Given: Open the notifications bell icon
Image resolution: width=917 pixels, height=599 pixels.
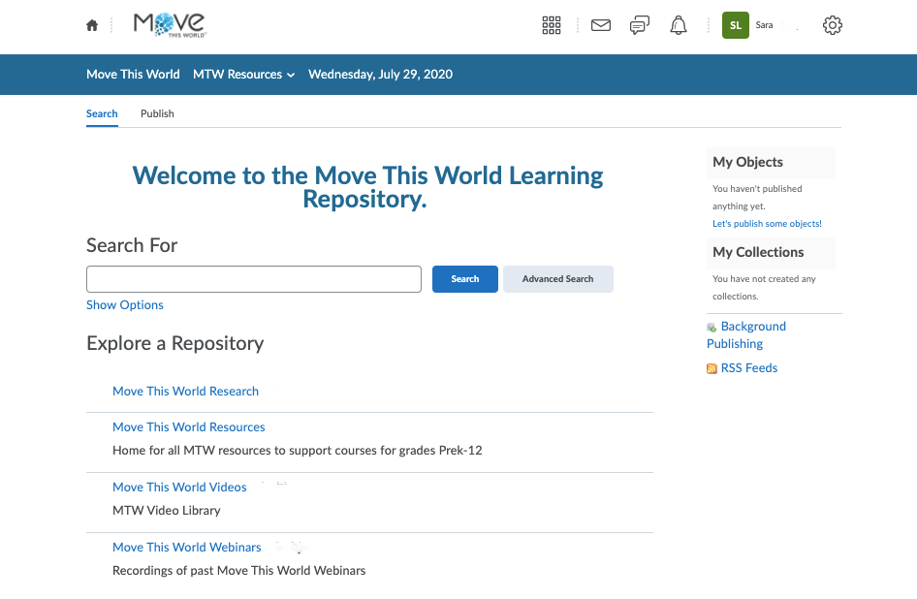Looking at the screenshot, I should click(x=679, y=25).
